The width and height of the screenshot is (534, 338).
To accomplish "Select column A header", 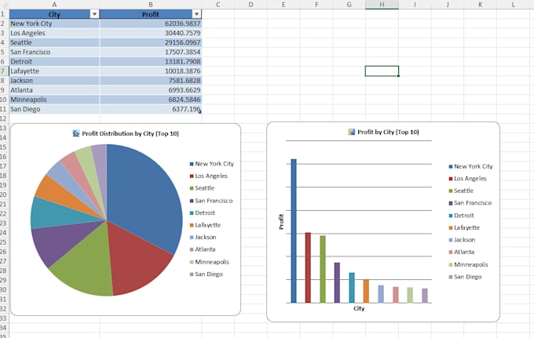I will pyautogui.click(x=54, y=5).
